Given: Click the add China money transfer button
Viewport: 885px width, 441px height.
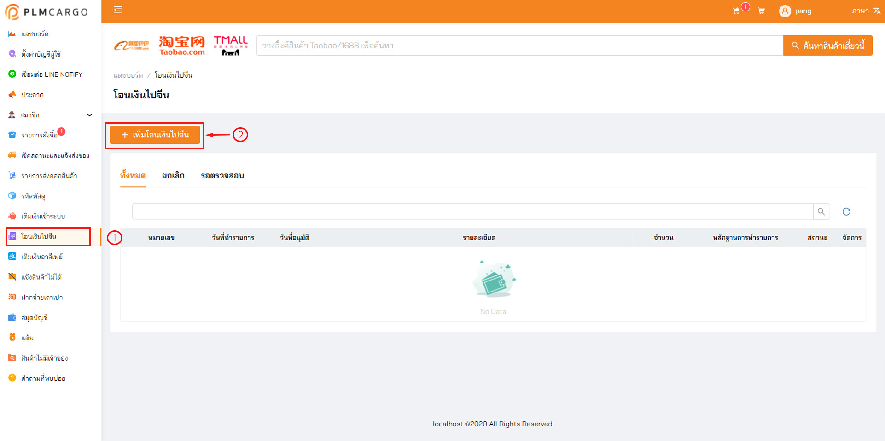Looking at the screenshot, I should click(x=155, y=135).
